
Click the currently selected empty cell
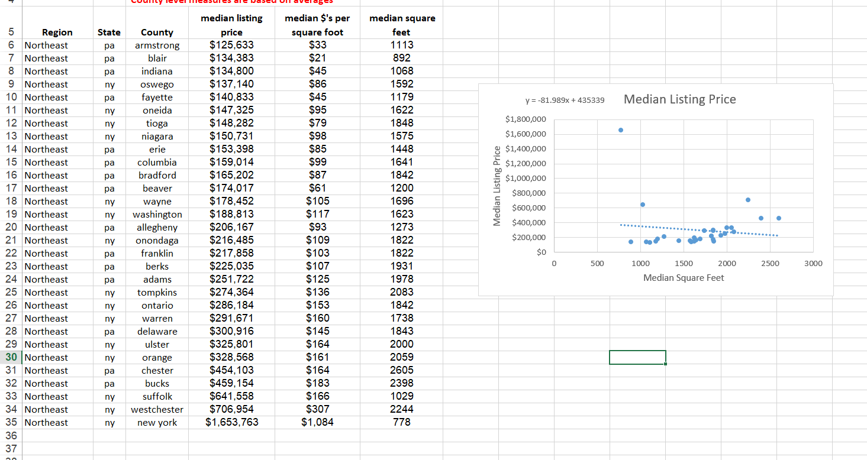point(637,358)
